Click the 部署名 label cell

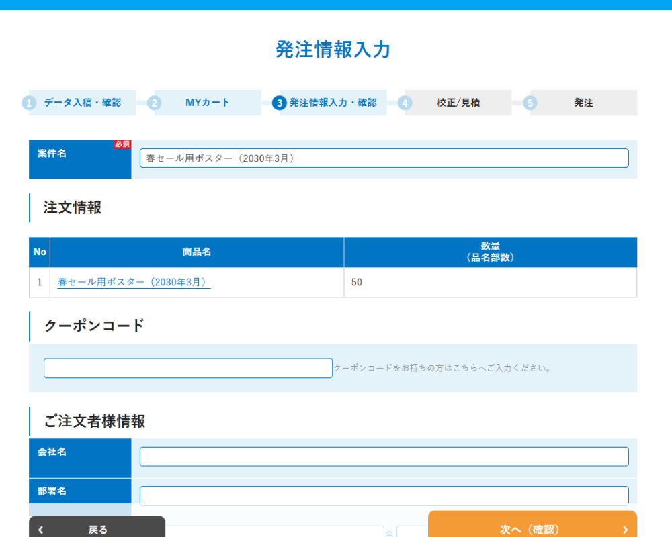(x=80, y=491)
